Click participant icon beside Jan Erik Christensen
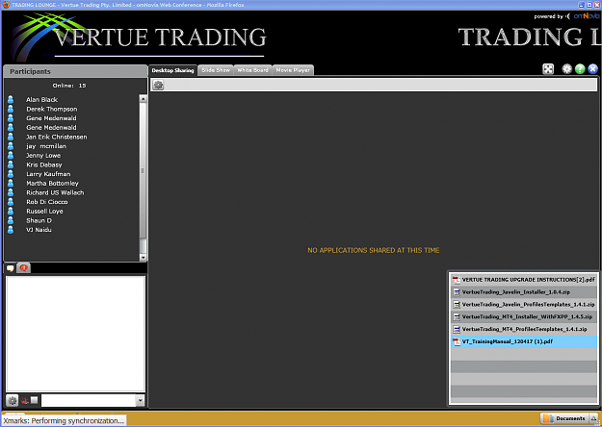Screen dimensions: 602x427 tap(11, 137)
